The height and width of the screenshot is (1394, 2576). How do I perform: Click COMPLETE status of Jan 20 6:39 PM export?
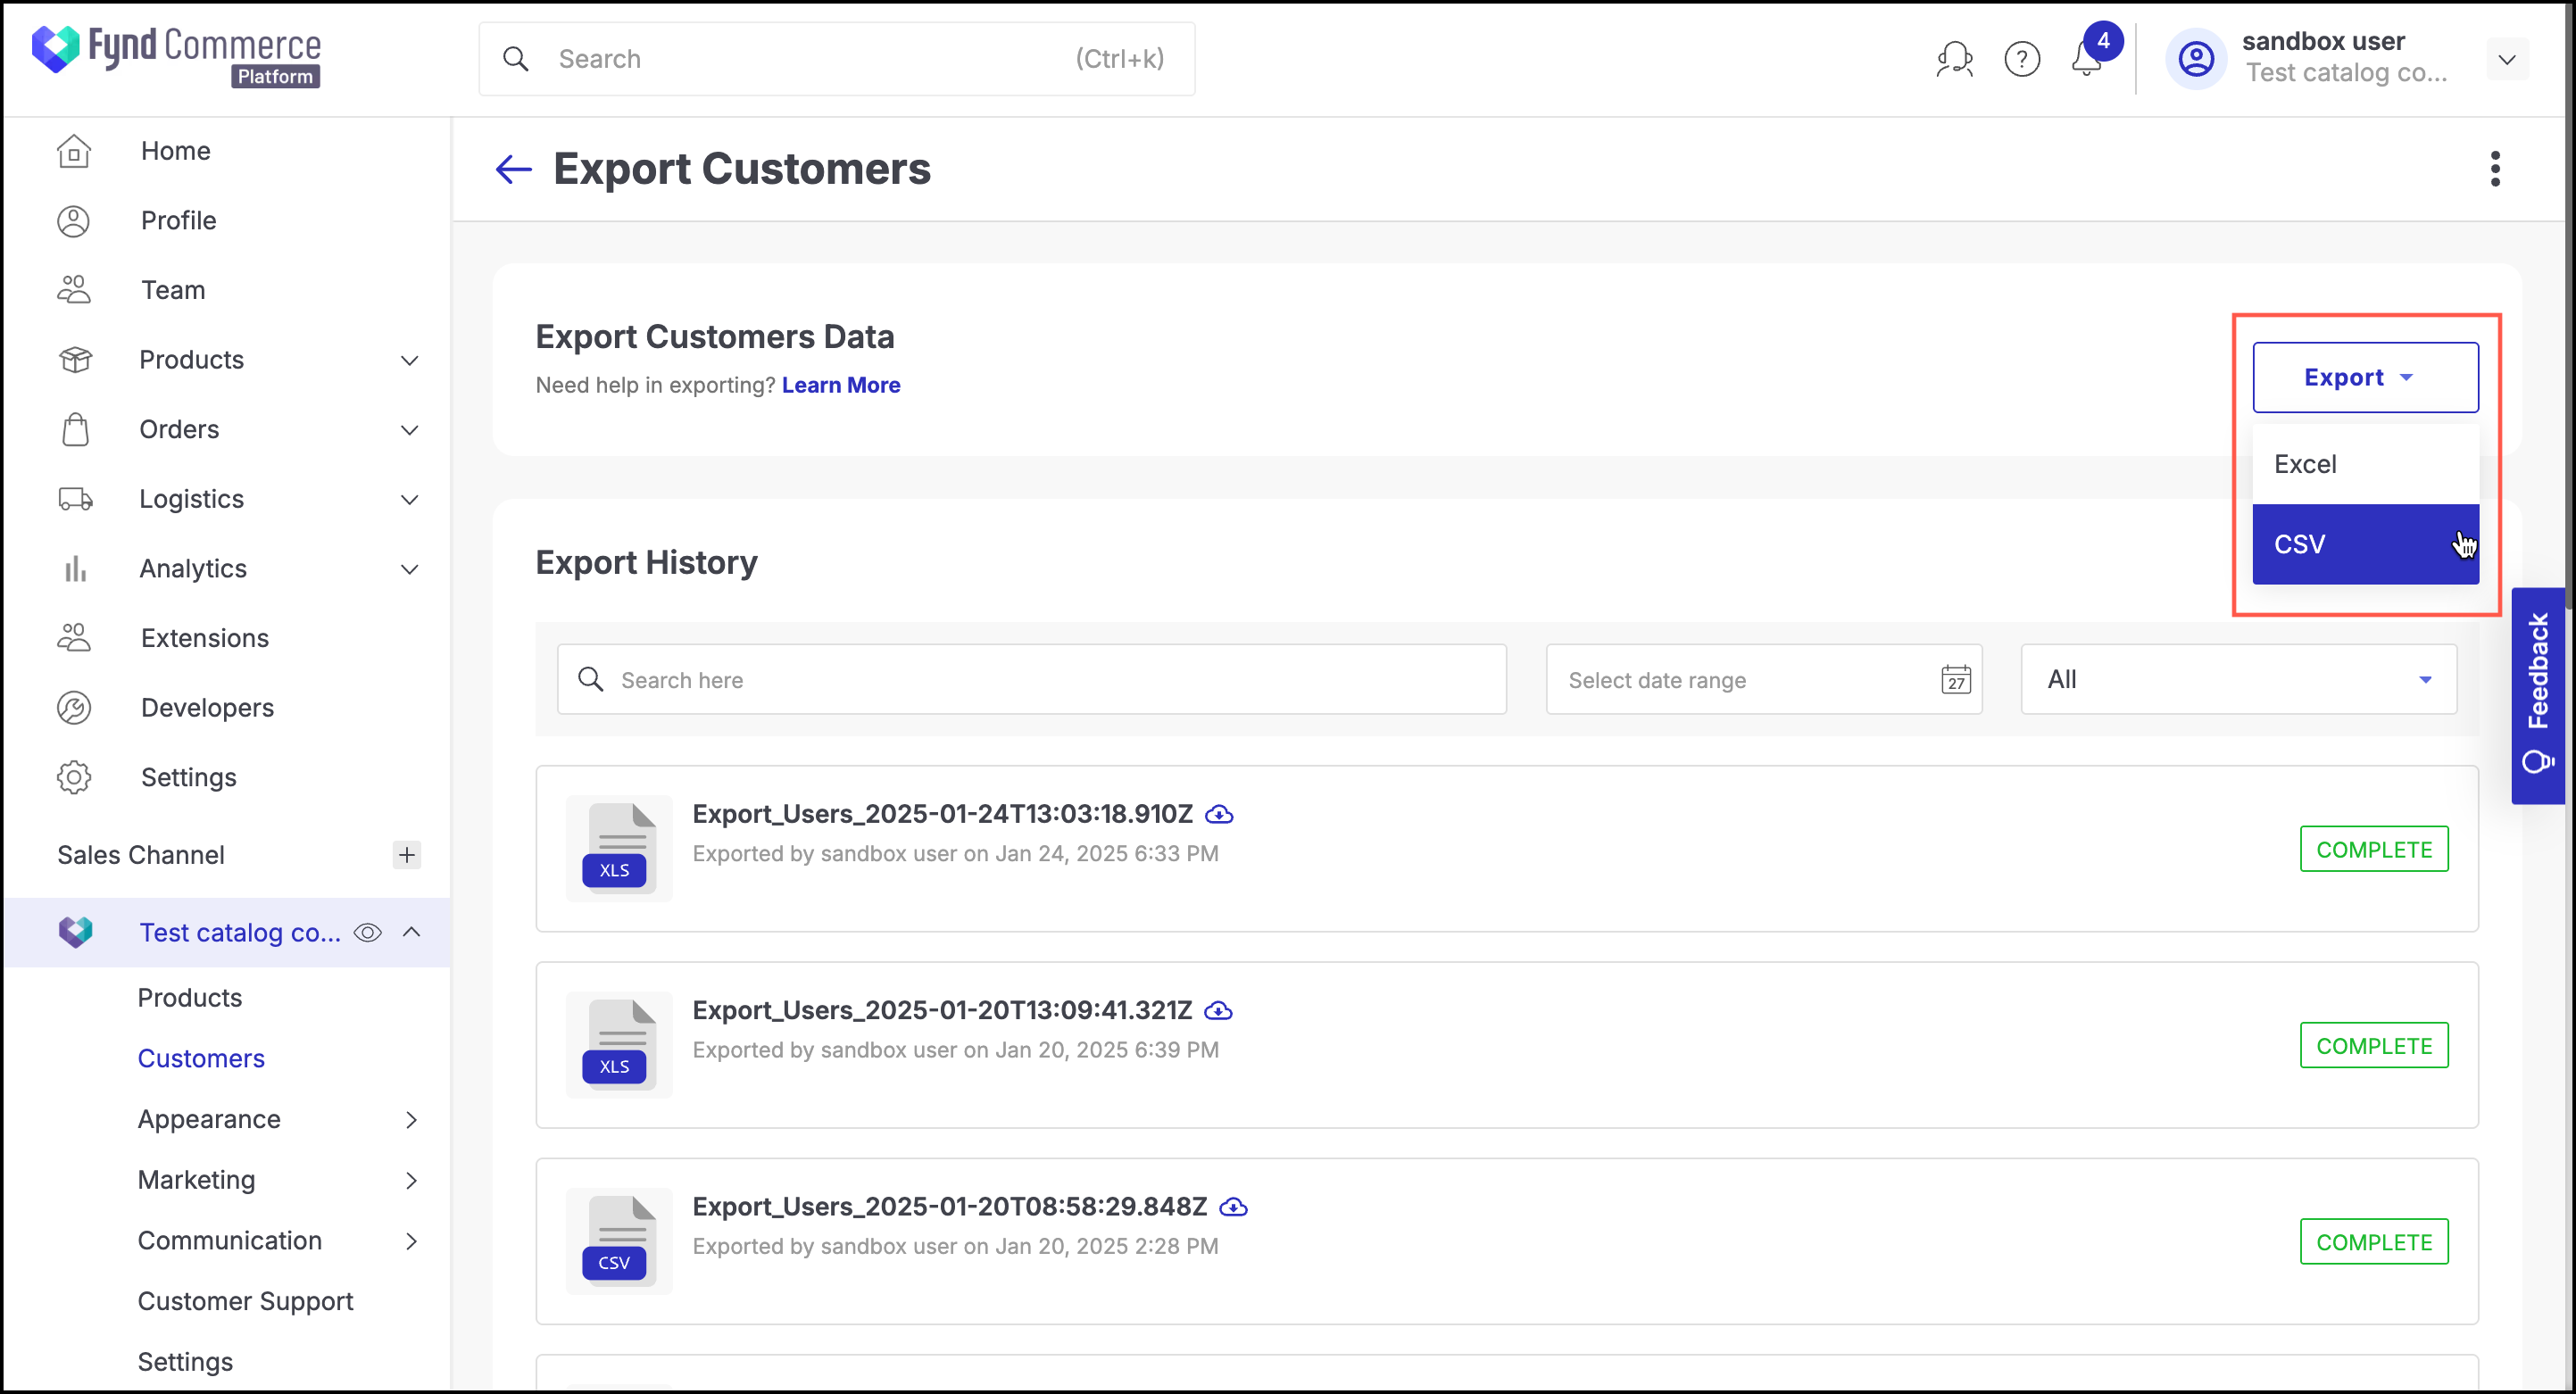click(x=2374, y=1046)
